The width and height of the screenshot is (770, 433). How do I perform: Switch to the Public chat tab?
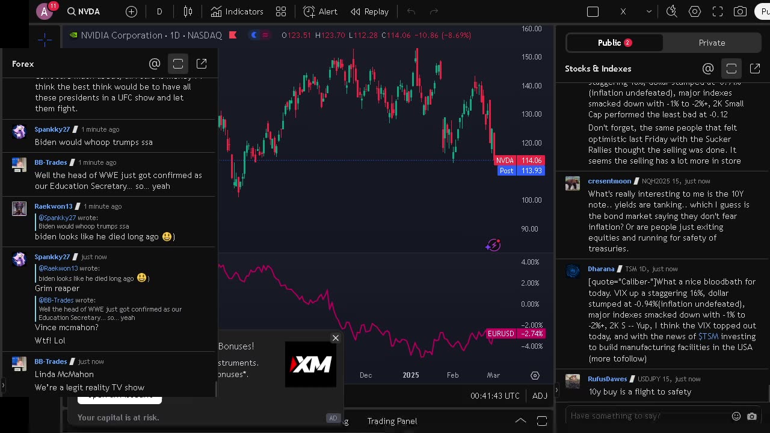614,43
